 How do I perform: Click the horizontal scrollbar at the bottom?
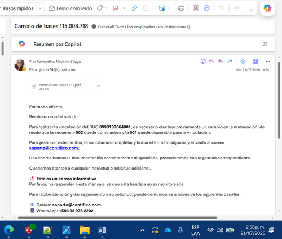pyautogui.click(x=117, y=218)
